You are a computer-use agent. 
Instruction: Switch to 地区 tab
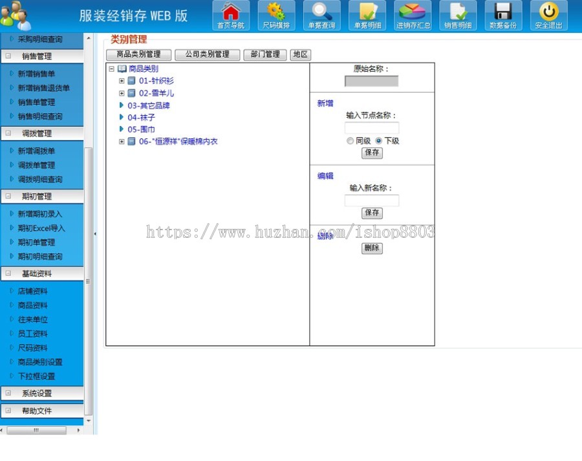click(300, 54)
